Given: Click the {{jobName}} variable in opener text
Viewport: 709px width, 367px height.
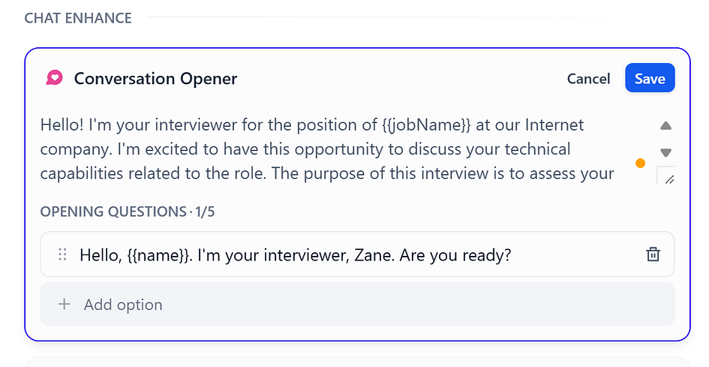Looking at the screenshot, I should coord(426,125).
